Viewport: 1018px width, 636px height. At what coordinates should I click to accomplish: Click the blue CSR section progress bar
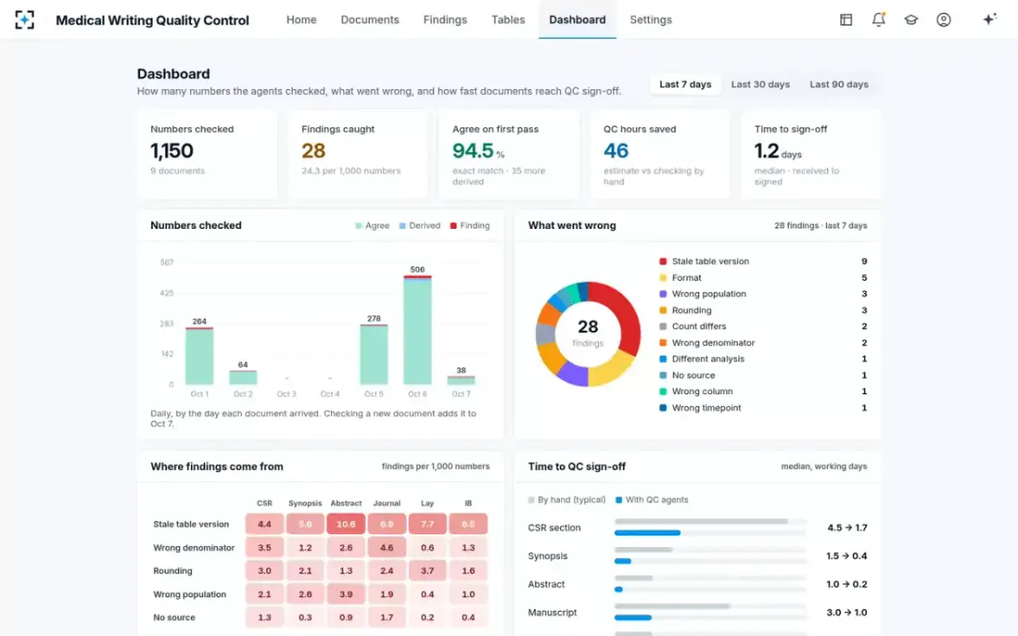coord(647,533)
